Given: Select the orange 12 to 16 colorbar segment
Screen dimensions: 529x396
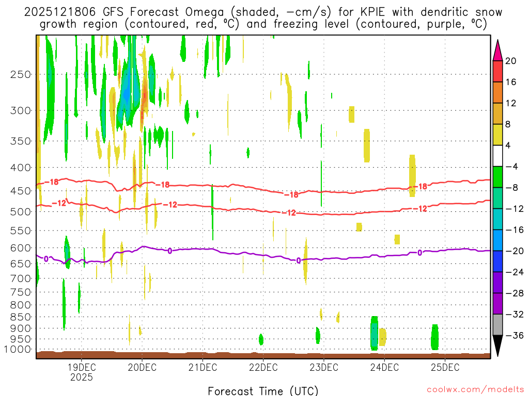Looking at the screenshot, I should [x=497, y=93].
